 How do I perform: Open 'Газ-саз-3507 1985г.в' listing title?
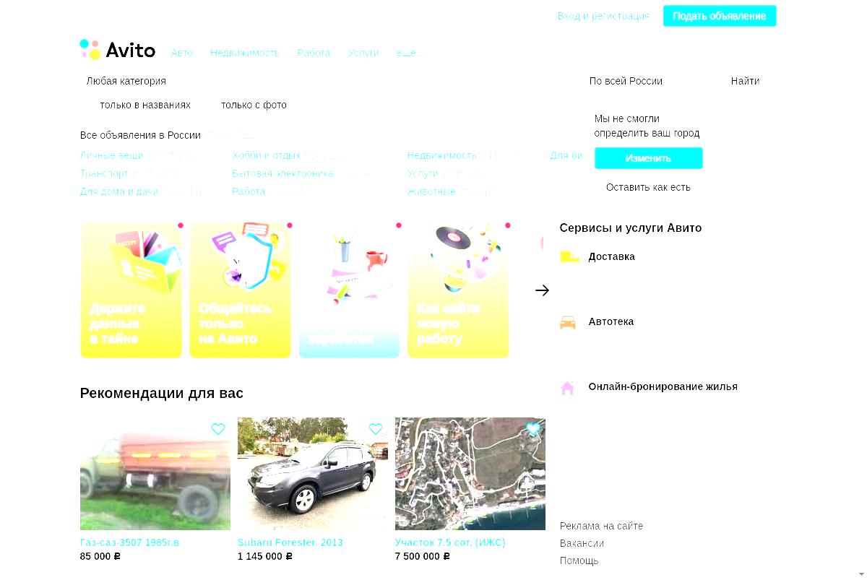[129, 542]
